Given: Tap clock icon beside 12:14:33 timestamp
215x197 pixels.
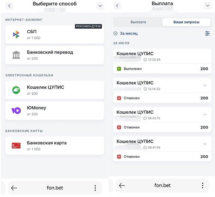Looking at the screenshot, I should 145,89.
